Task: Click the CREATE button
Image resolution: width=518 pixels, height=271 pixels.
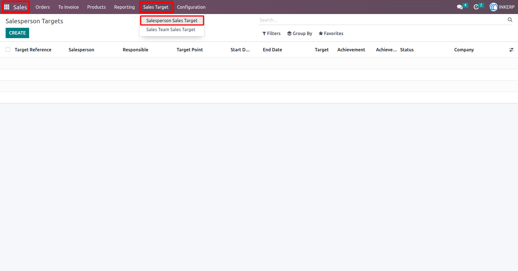Action: click(17, 33)
